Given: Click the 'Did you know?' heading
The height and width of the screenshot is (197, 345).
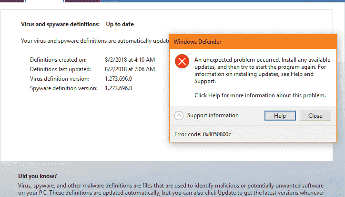Looking at the screenshot, I should 37,176.
